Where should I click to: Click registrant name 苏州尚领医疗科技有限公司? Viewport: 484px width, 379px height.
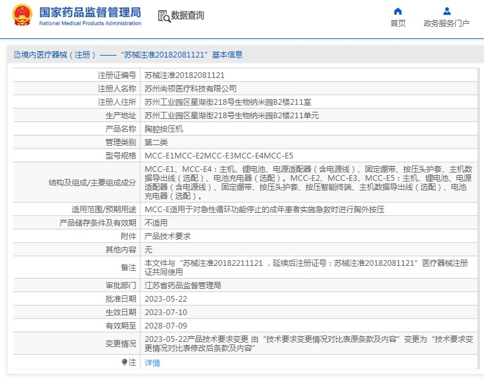click(x=190, y=88)
